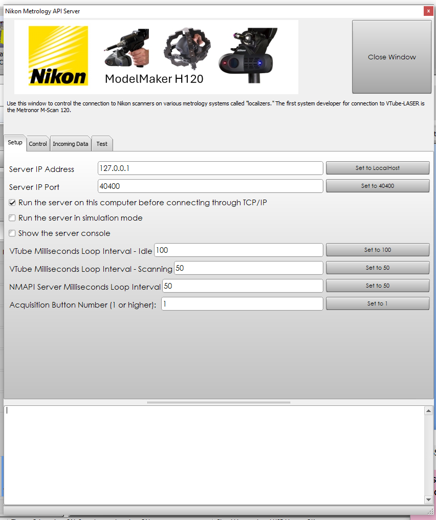Click the splitter grip above log area
This screenshot has height=520, width=436.
219,402
